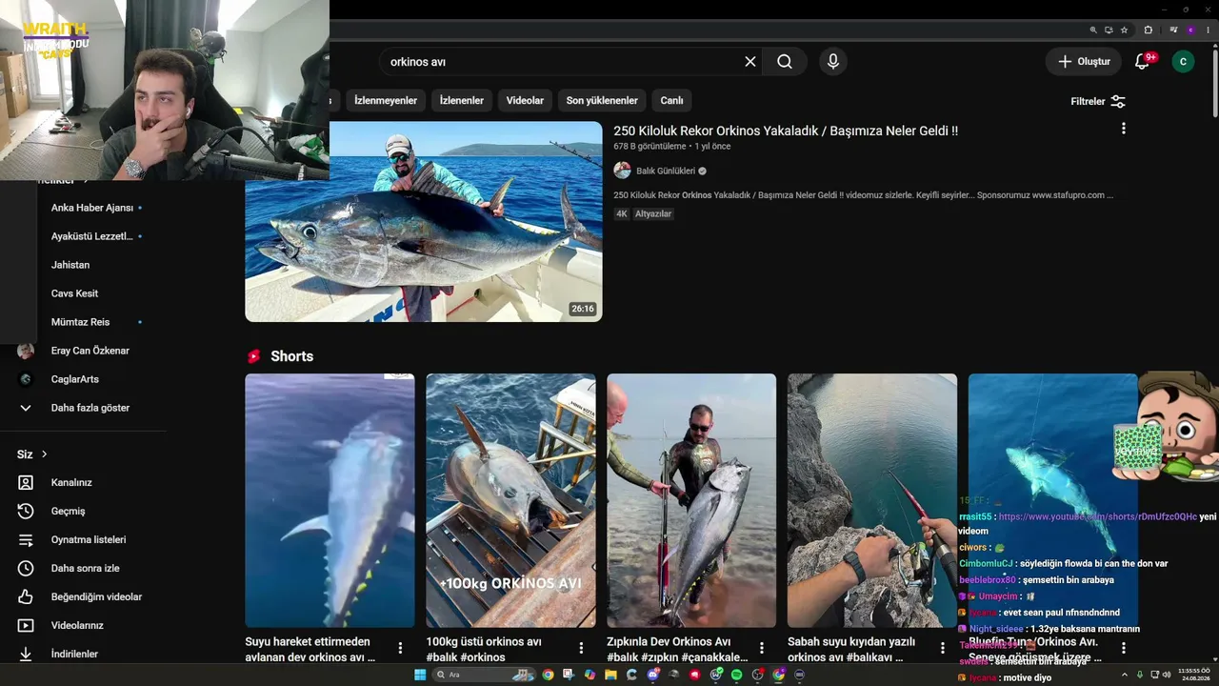The height and width of the screenshot is (686, 1219).
Task: Open the Cavs Kesit subscription
Action: pyautogui.click(x=75, y=293)
